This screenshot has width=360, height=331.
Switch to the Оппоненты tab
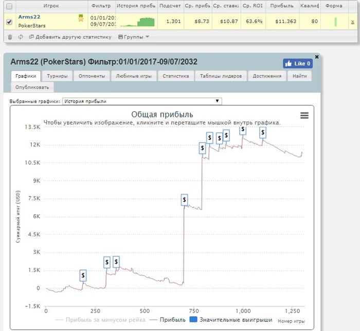(92, 76)
